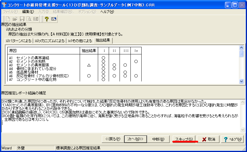
Task: Minimize the application window
Action: pos(228,5)
